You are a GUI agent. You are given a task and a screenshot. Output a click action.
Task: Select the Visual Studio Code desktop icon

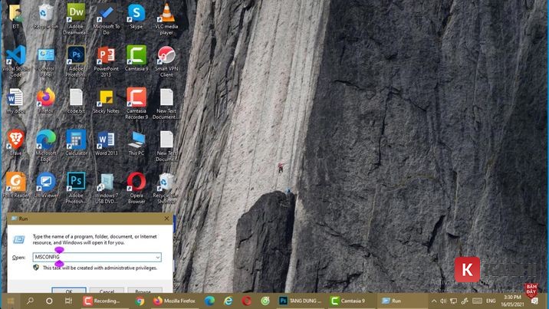pyautogui.click(x=16, y=61)
